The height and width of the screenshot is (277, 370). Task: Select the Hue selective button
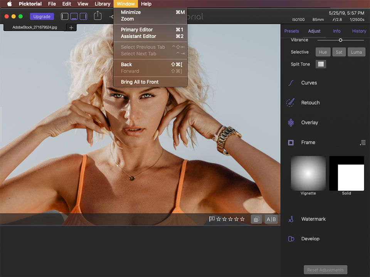[x=323, y=52]
